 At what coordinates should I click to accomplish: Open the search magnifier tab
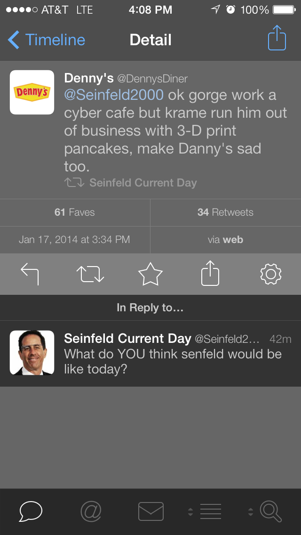(271, 511)
